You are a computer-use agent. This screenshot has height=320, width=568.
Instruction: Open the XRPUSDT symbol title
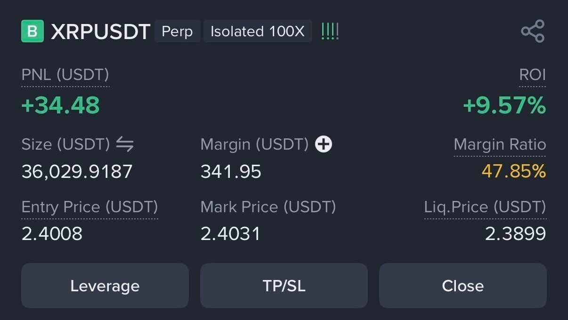(100, 32)
